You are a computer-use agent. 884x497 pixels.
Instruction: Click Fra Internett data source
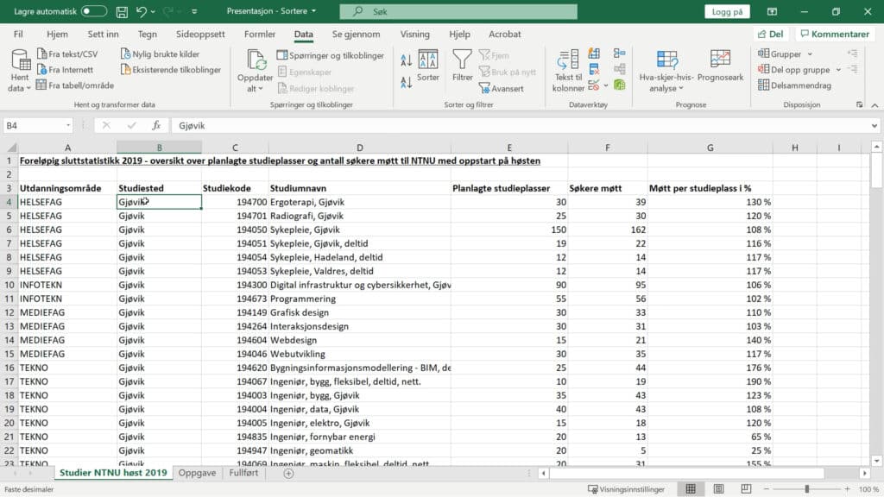click(x=65, y=70)
